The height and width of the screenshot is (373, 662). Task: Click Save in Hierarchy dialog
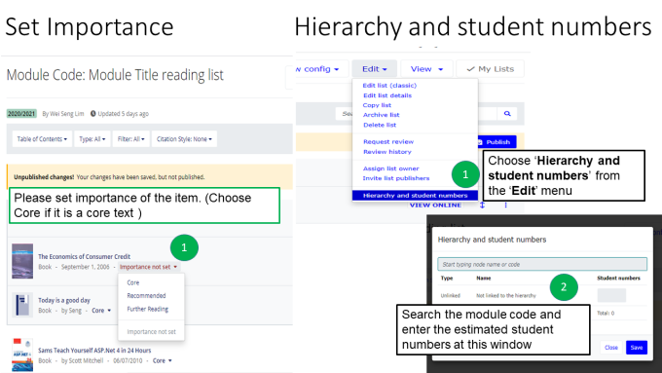pos(637,348)
